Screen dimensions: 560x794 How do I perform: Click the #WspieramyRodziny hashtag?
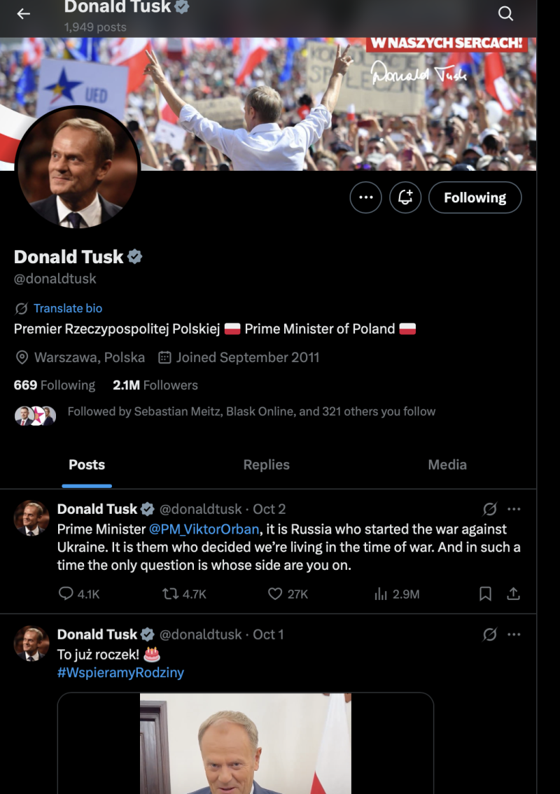120,673
